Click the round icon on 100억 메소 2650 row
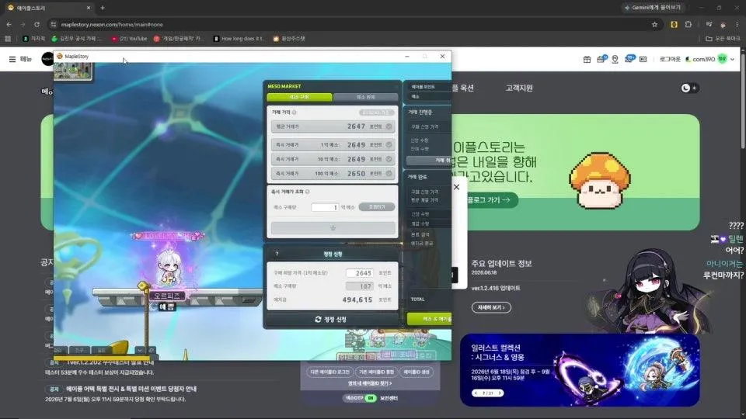This screenshot has height=419, width=746. (389, 173)
